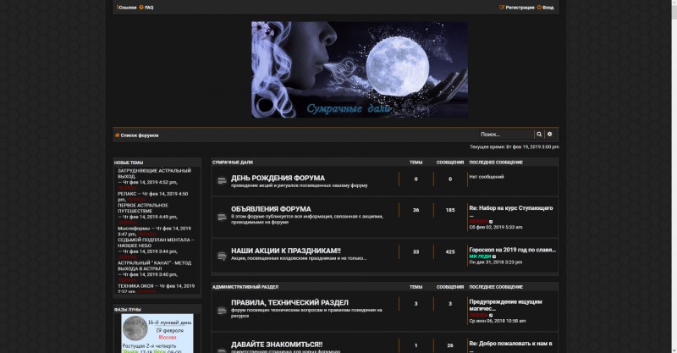Open forum ДАВАЙТЕ ЗНАКОМИТЬСЯ!!

(x=277, y=345)
